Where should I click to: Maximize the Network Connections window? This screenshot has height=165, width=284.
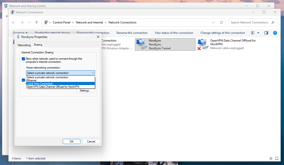(264, 12)
